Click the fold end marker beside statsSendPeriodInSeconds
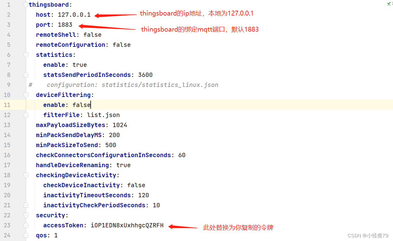The width and height of the screenshot is (393, 241). click(26, 75)
